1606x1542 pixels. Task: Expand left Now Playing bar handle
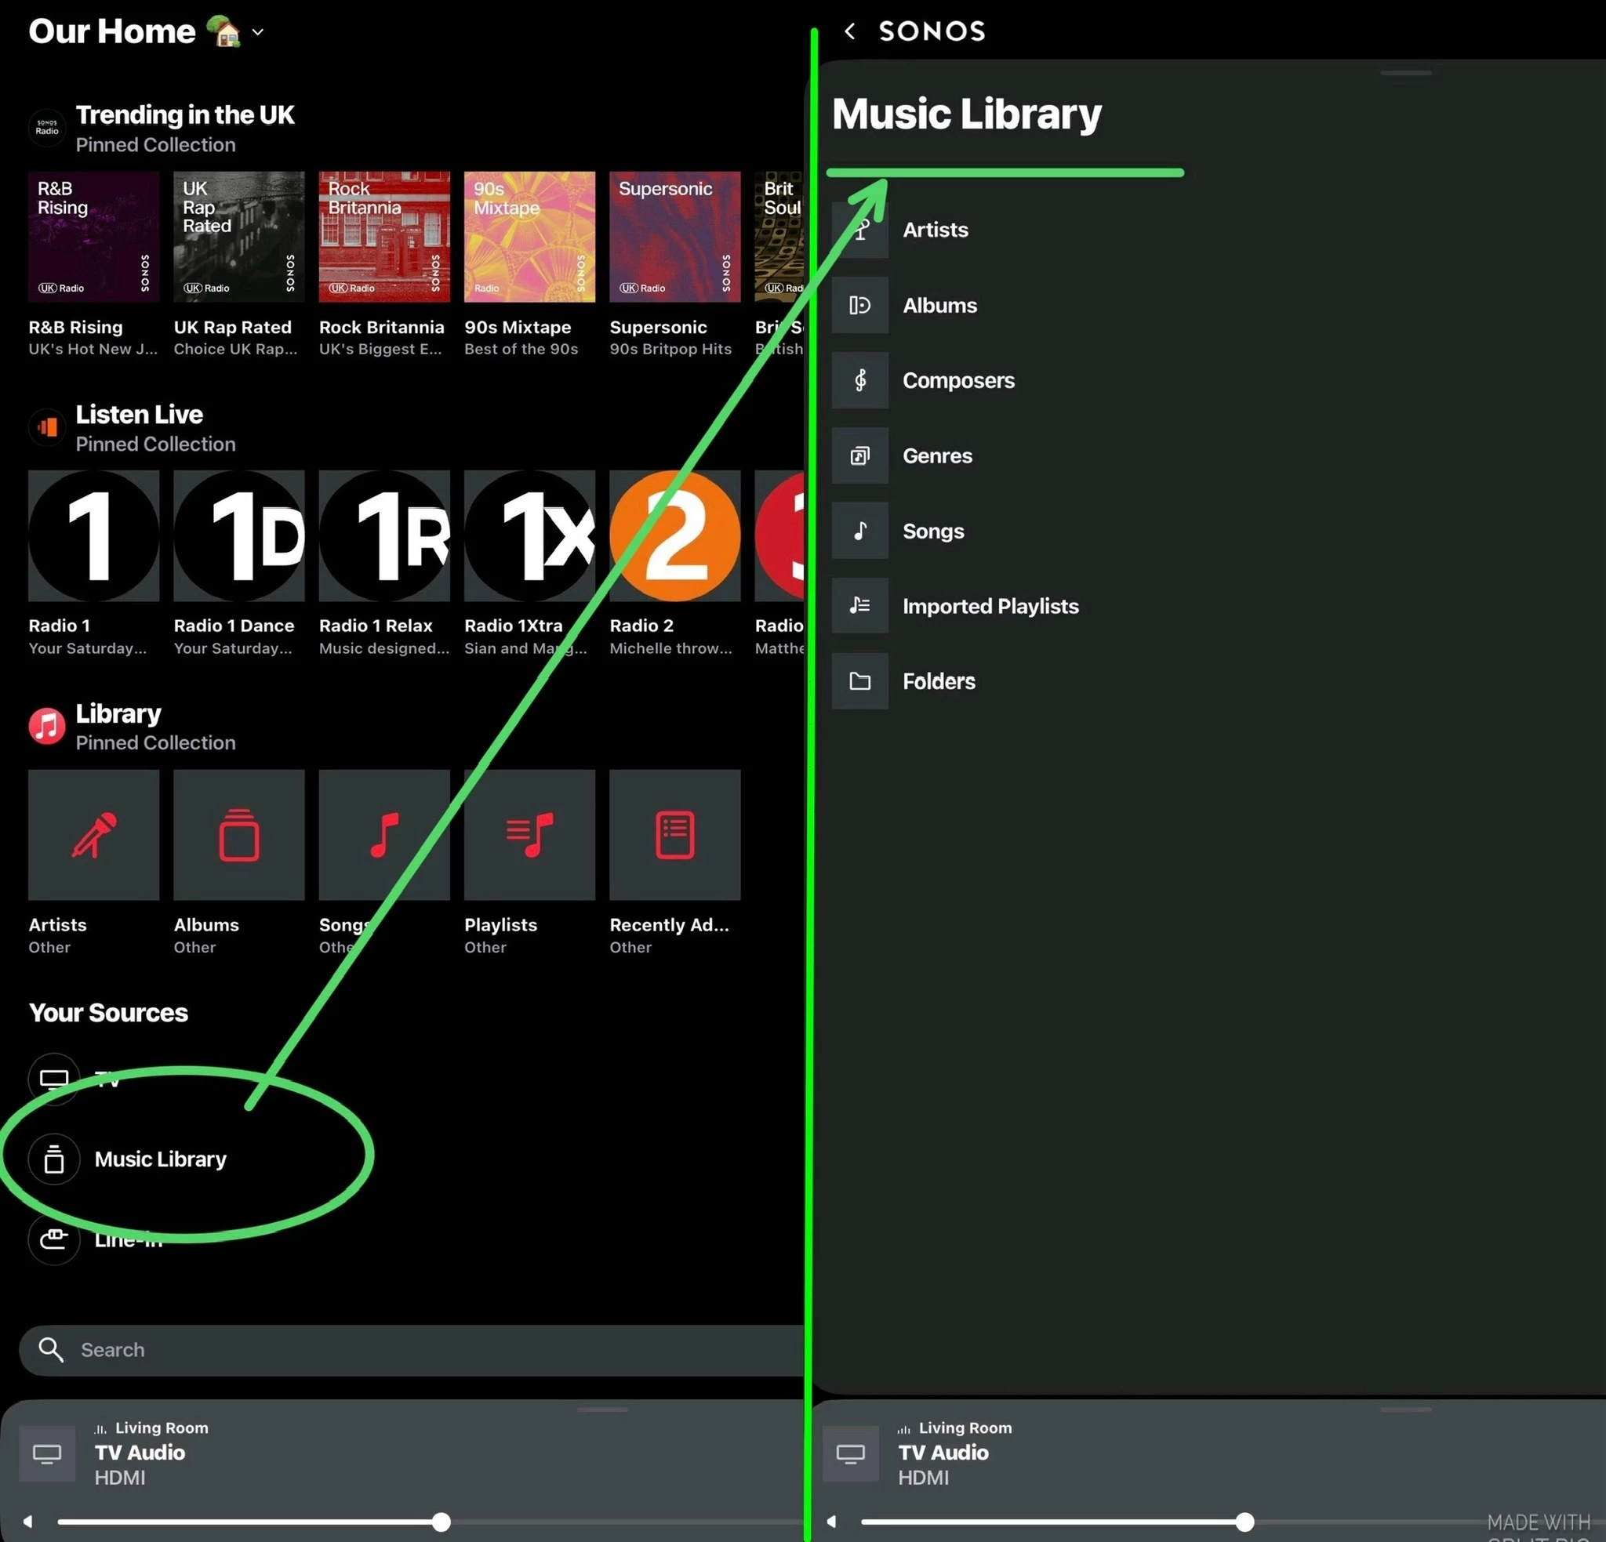coord(602,1410)
